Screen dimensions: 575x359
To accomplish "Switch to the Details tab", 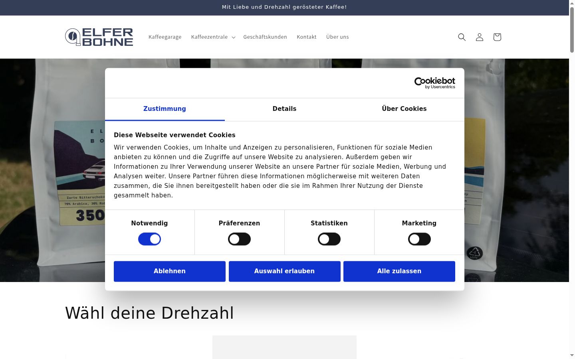I will pyautogui.click(x=284, y=109).
